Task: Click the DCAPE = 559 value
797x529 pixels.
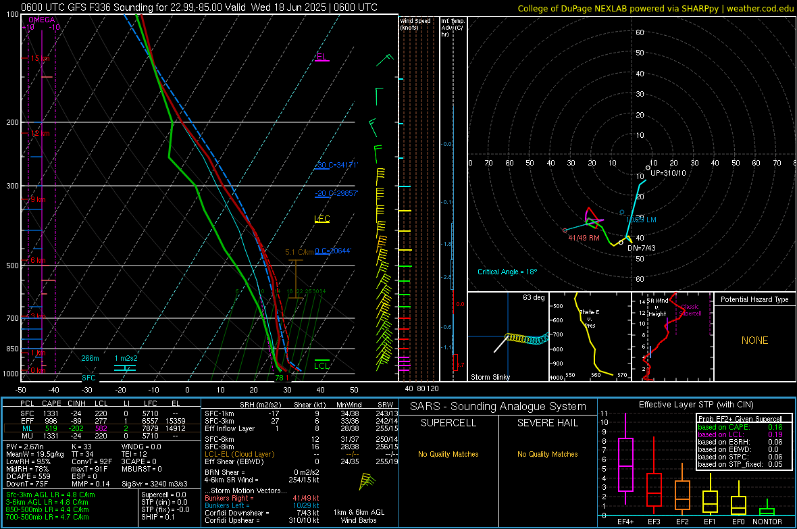Action: click(28, 476)
